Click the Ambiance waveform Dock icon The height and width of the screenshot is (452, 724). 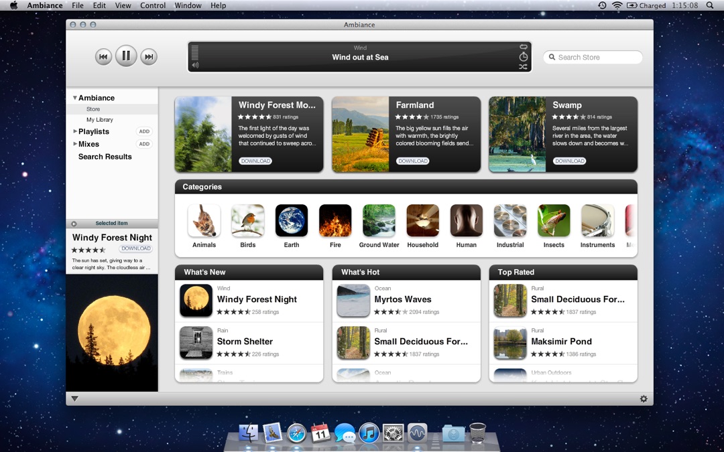pyautogui.click(x=417, y=434)
